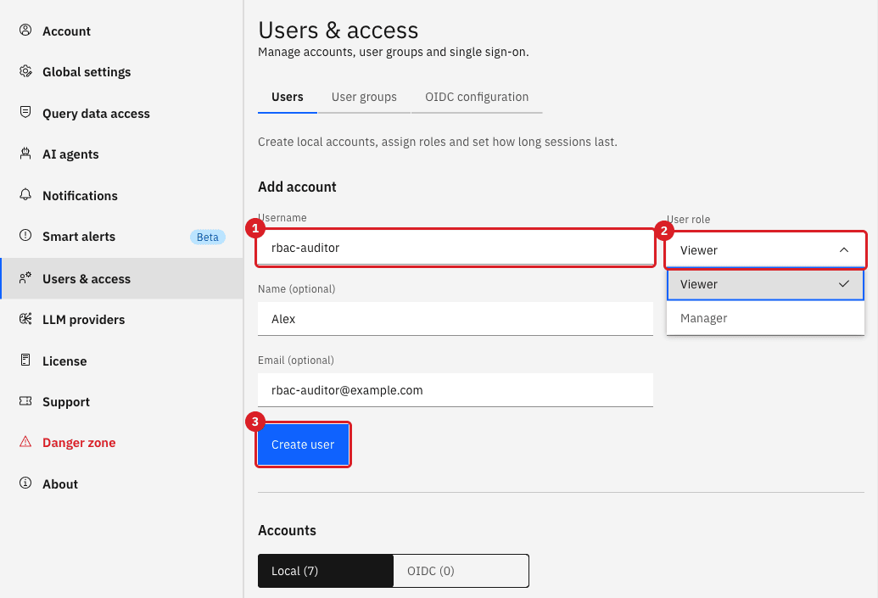Go to the License page
This screenshot has width=878, height=598.
coord(121,360)
